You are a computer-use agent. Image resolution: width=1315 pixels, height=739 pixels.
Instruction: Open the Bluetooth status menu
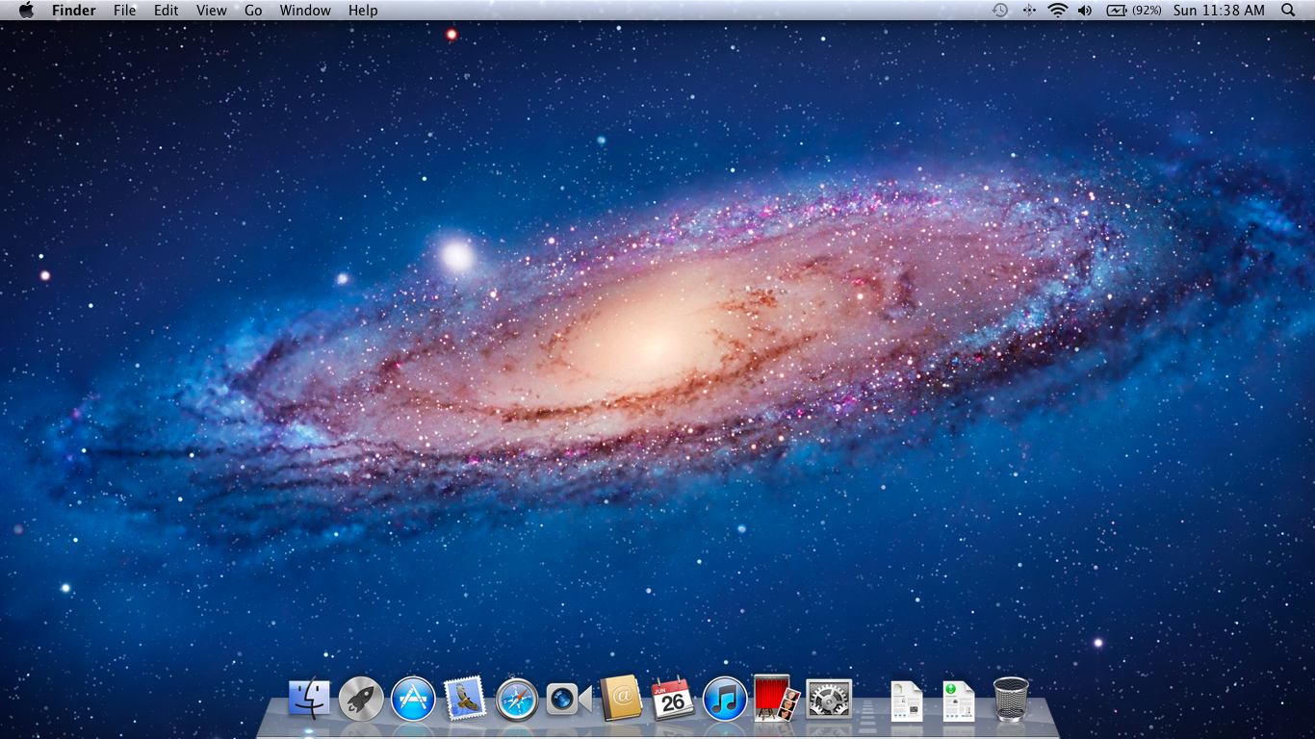point(1029,11)
